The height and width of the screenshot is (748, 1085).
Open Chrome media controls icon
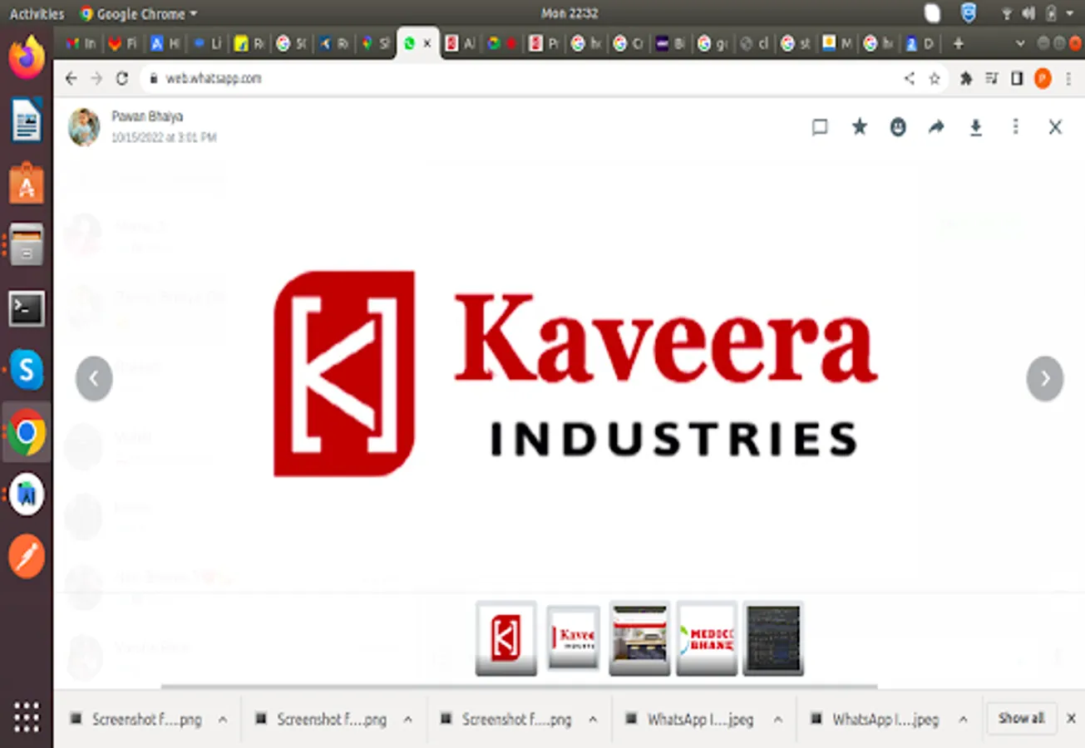tap(992, 78)
